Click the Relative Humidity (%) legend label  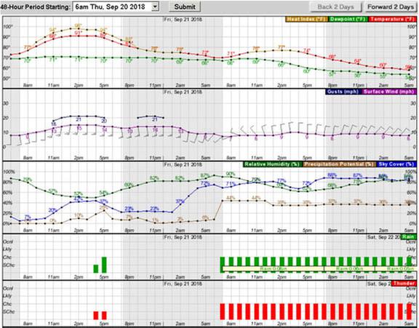point(272,164)
